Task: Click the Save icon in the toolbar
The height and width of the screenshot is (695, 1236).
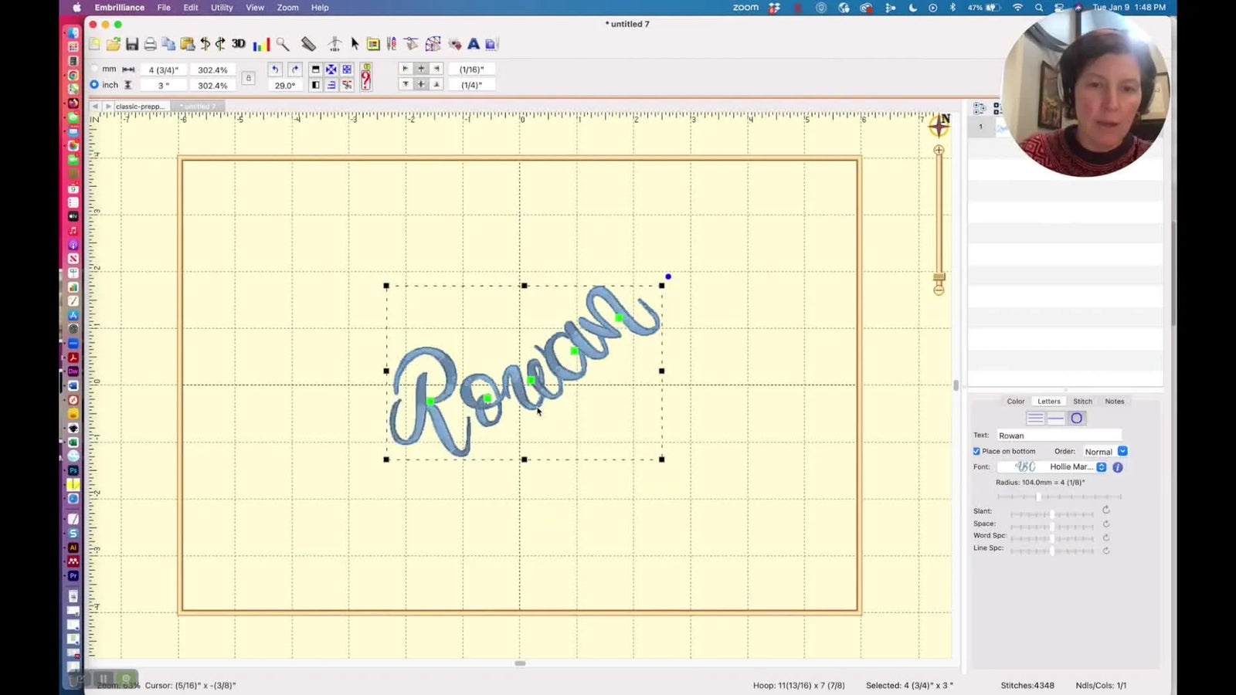Action: (x=131, y=44)
